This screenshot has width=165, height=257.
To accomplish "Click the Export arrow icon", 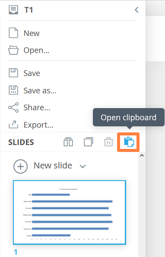I will coord(13,125).
